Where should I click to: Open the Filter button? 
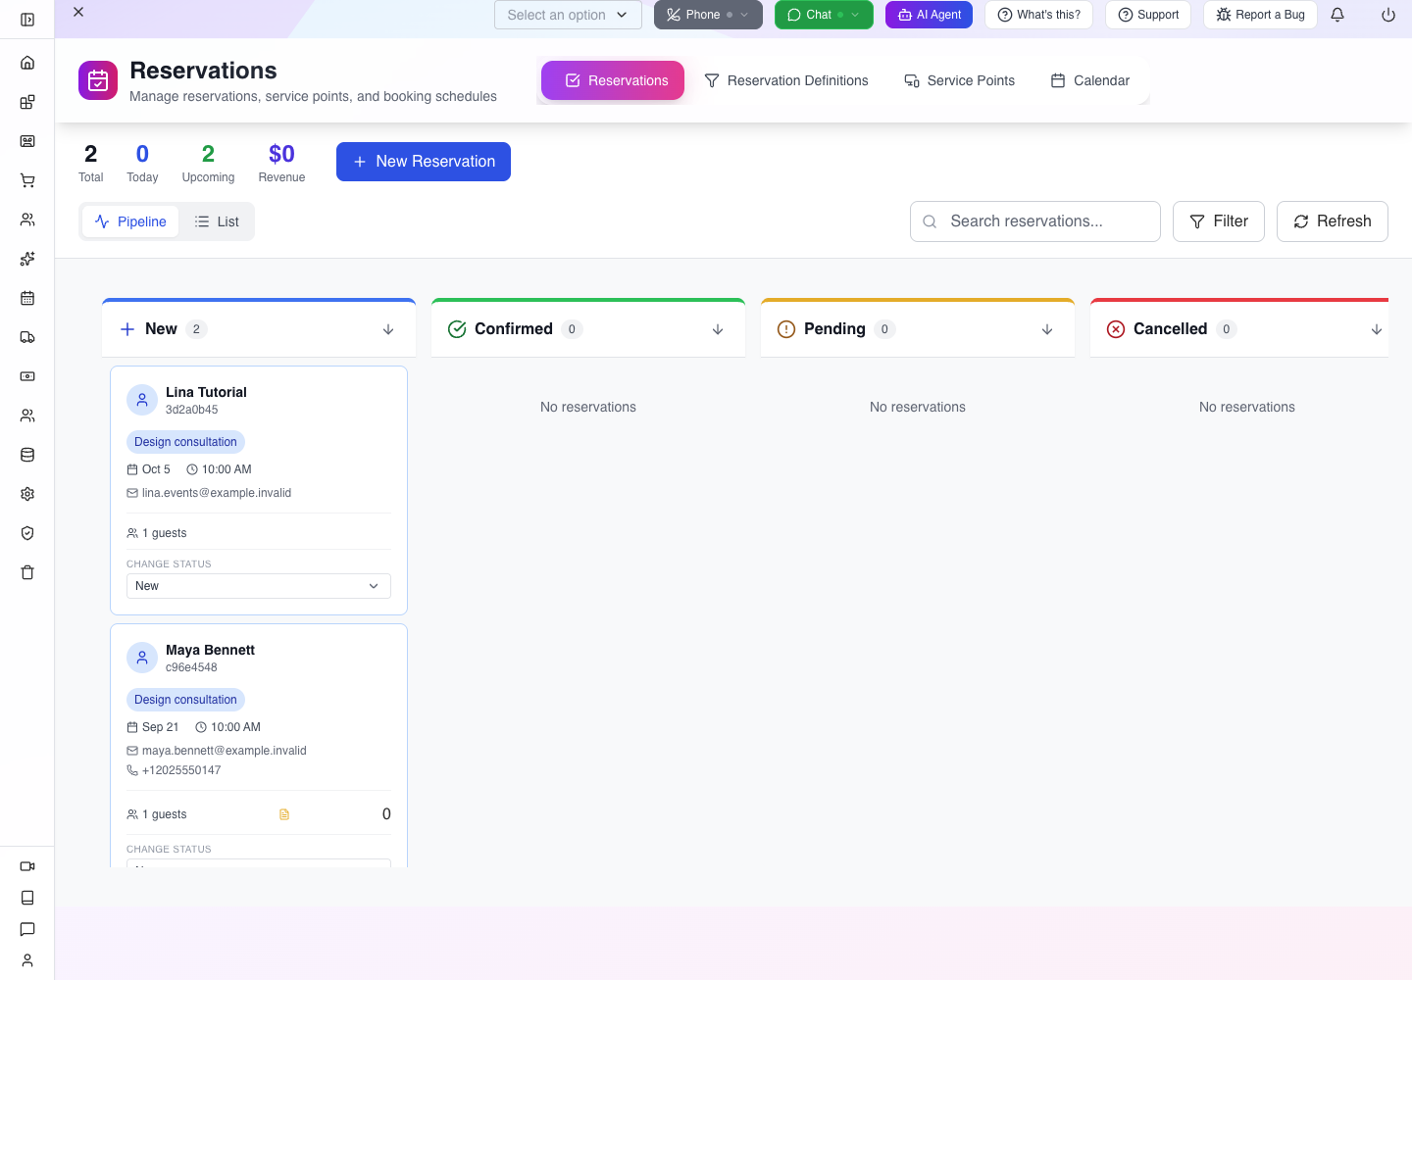[1219, 221]
